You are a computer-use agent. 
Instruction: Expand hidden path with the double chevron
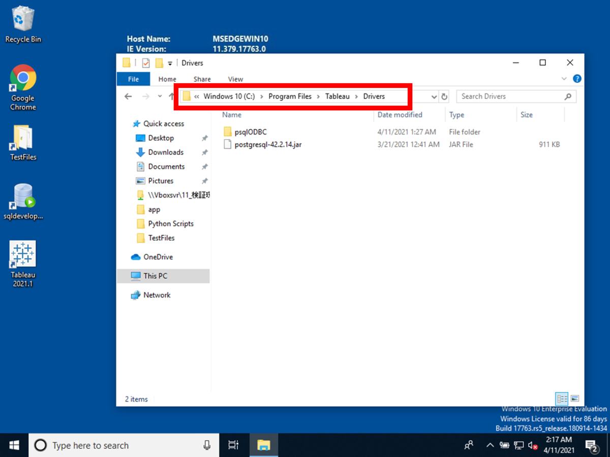click(x=196, y=96)
